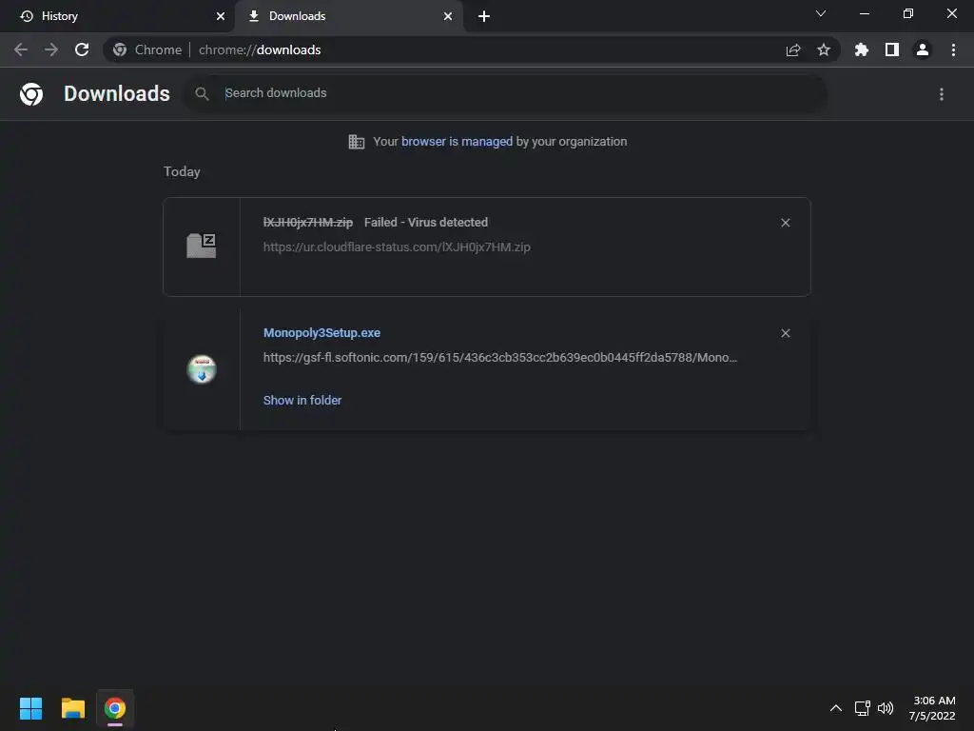Click the Chrome logo beside Downloads title
Image resolution: width=974 pixels, height=731 pixels.
(x=31, y=94)
